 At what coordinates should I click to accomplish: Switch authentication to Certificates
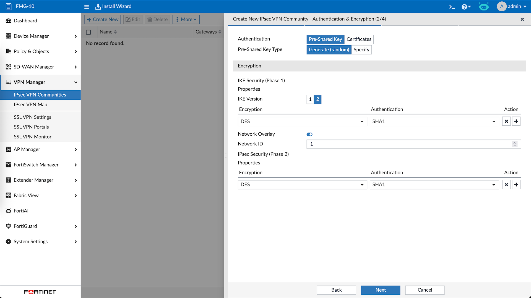click(x=359, y=39)
